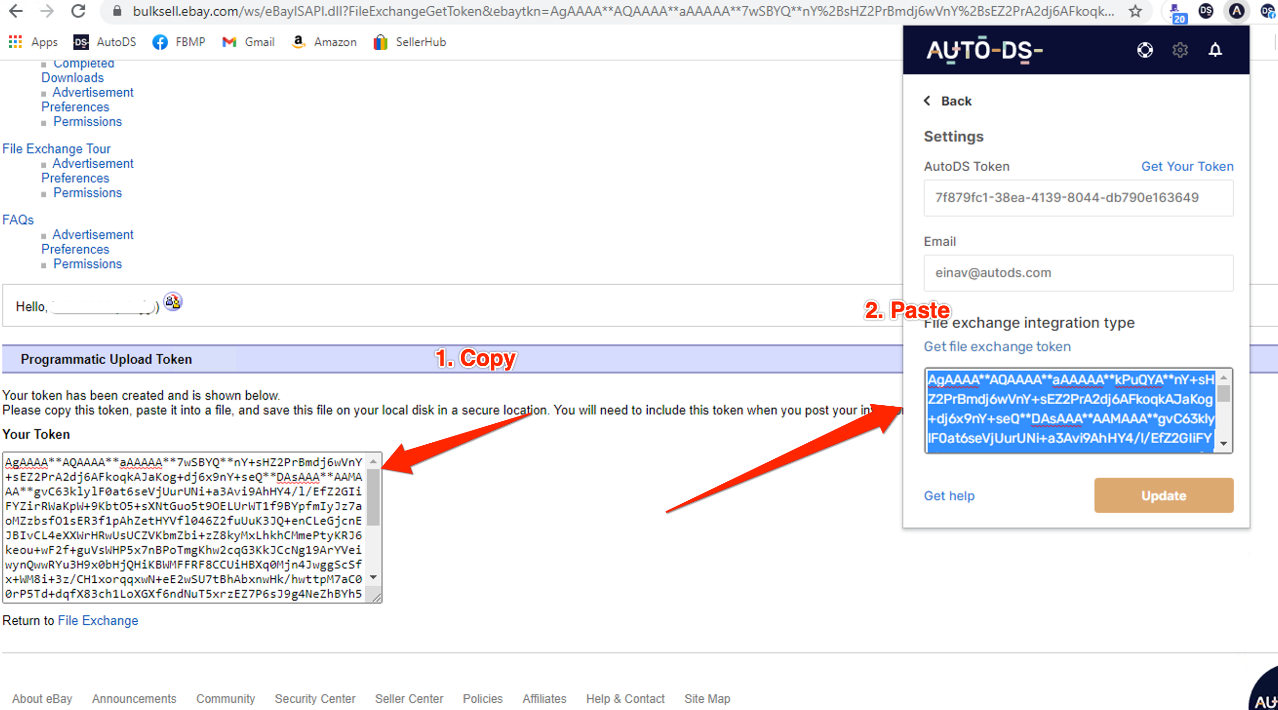This screenshot has width=1278, height=710.
Task: Open the Community footer link
Action: click(225, 699)
